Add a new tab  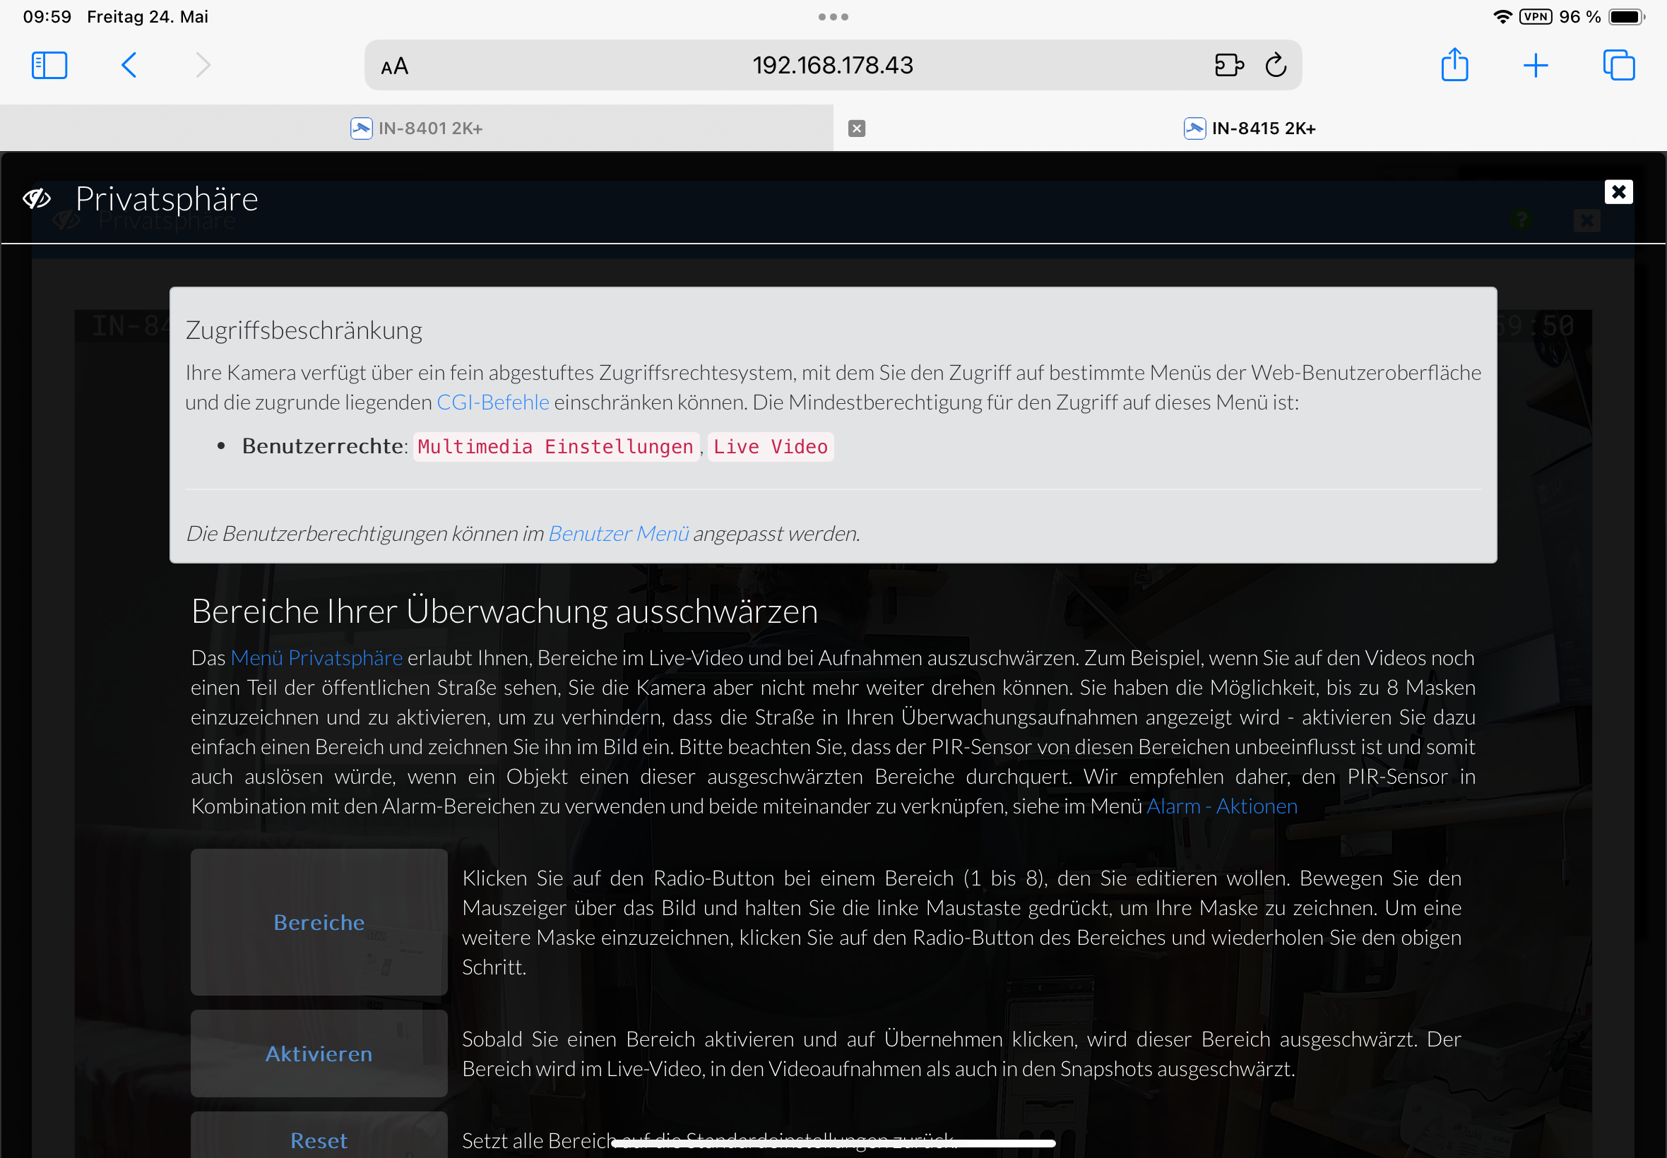point(1536,65)
